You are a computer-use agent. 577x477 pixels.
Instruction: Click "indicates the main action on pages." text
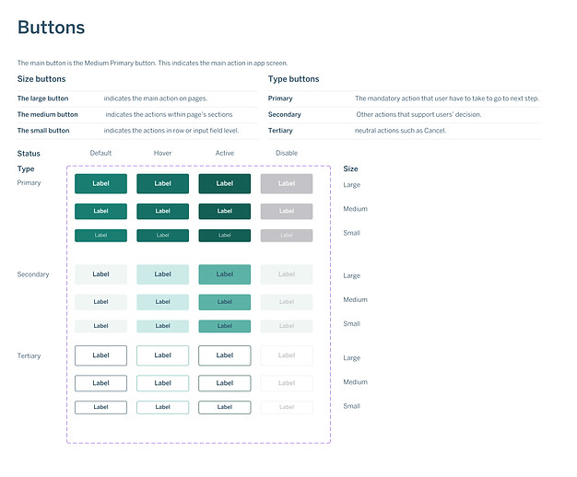click(x=156, y=99)
